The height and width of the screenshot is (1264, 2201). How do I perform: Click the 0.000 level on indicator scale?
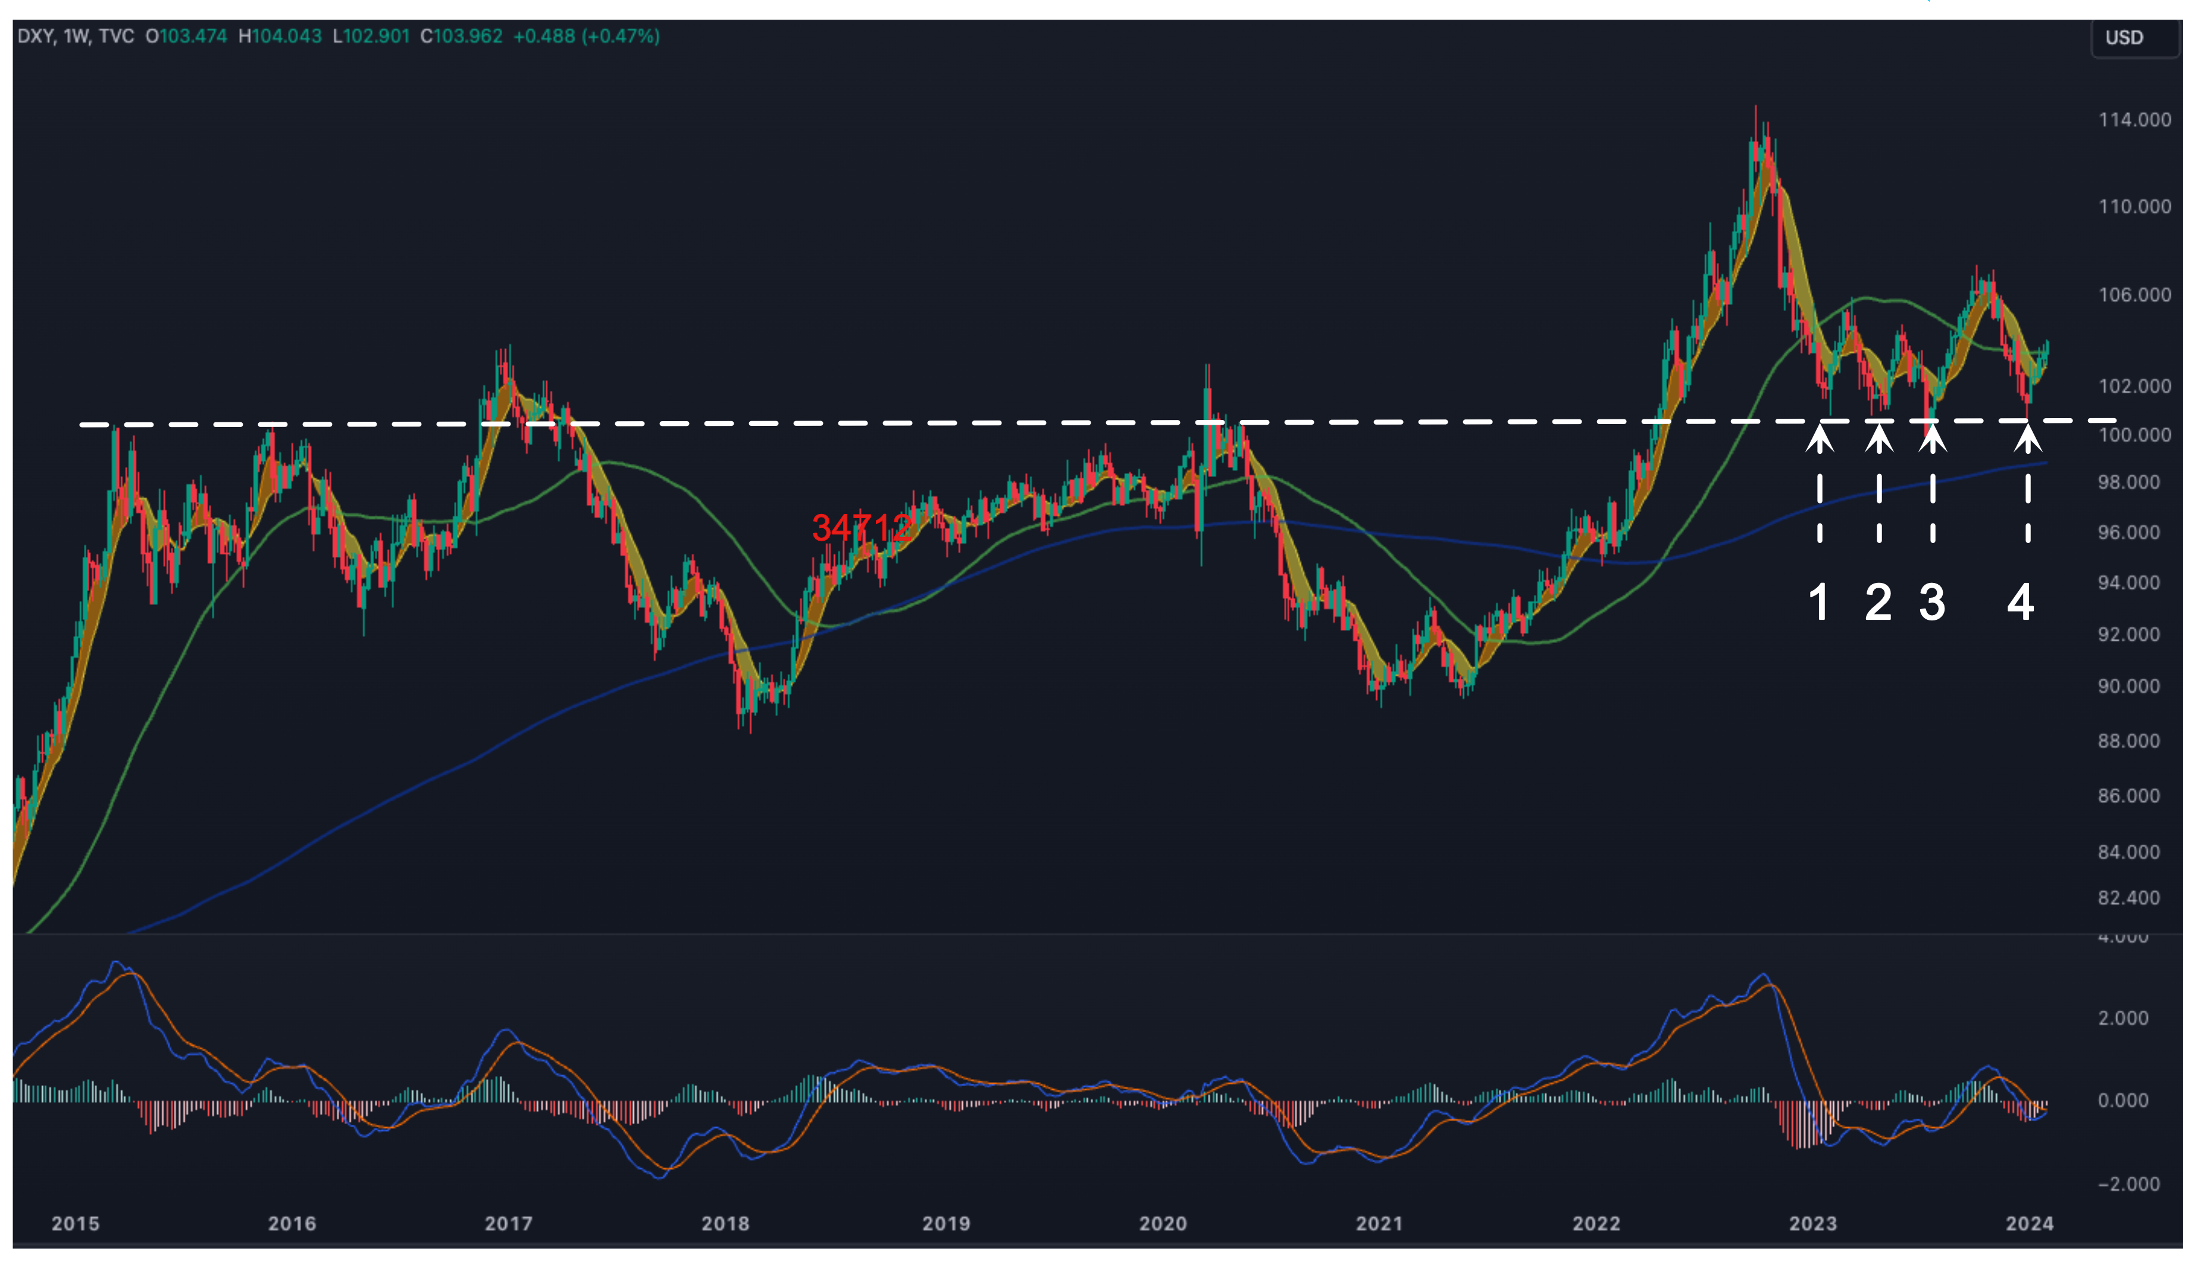pyautogui.click(x=2123, y=1101)
